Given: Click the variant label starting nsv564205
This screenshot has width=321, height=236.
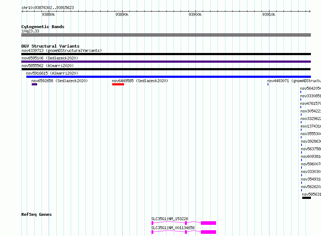Looking at the screenshot, I should click(x=311, y=88).
